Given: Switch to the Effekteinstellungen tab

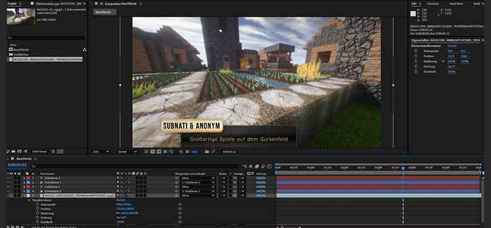Looking at the screenshot, I should pos(58,3).
